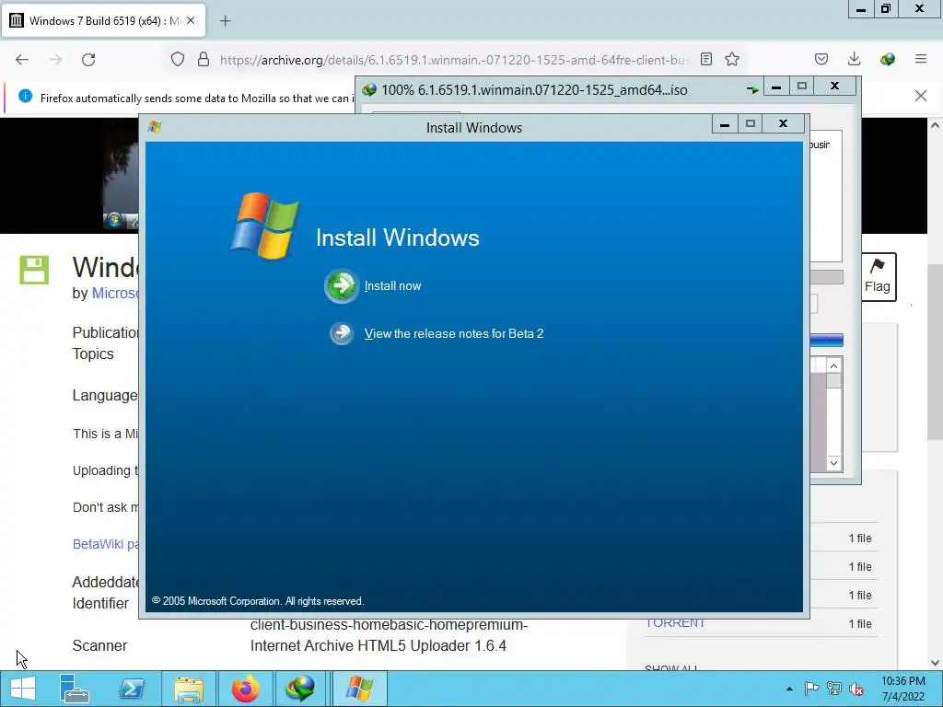The width and height of the screenshot is (943, 707).
Task: Open the Microsoft author link
Action: (x=115, y=294)
